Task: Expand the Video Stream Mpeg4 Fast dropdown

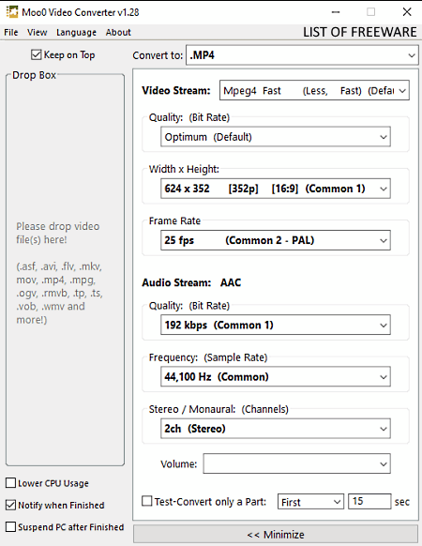Action: click(x=314, y=91)
